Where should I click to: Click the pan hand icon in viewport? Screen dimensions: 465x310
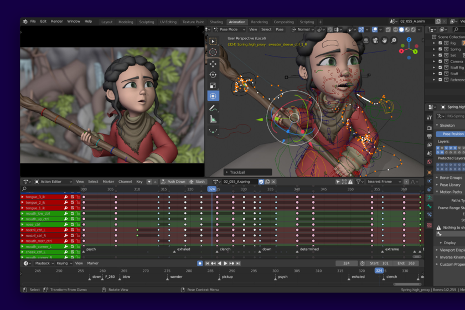pos(384,40)
